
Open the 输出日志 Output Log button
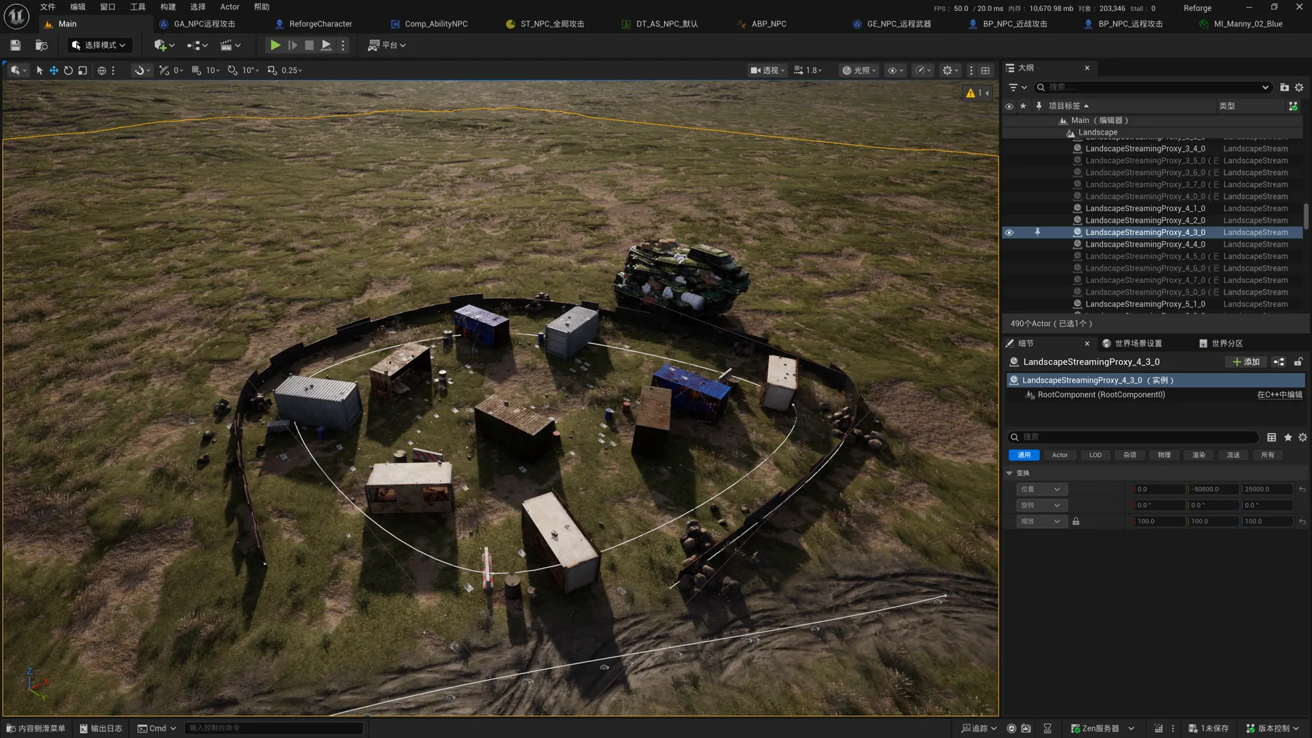pyautogui.click(x=100, y=728)
